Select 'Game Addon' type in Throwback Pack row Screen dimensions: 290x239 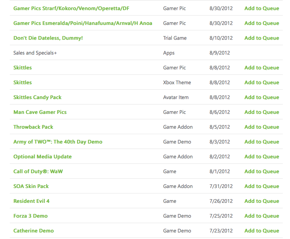tap(178, 127)
